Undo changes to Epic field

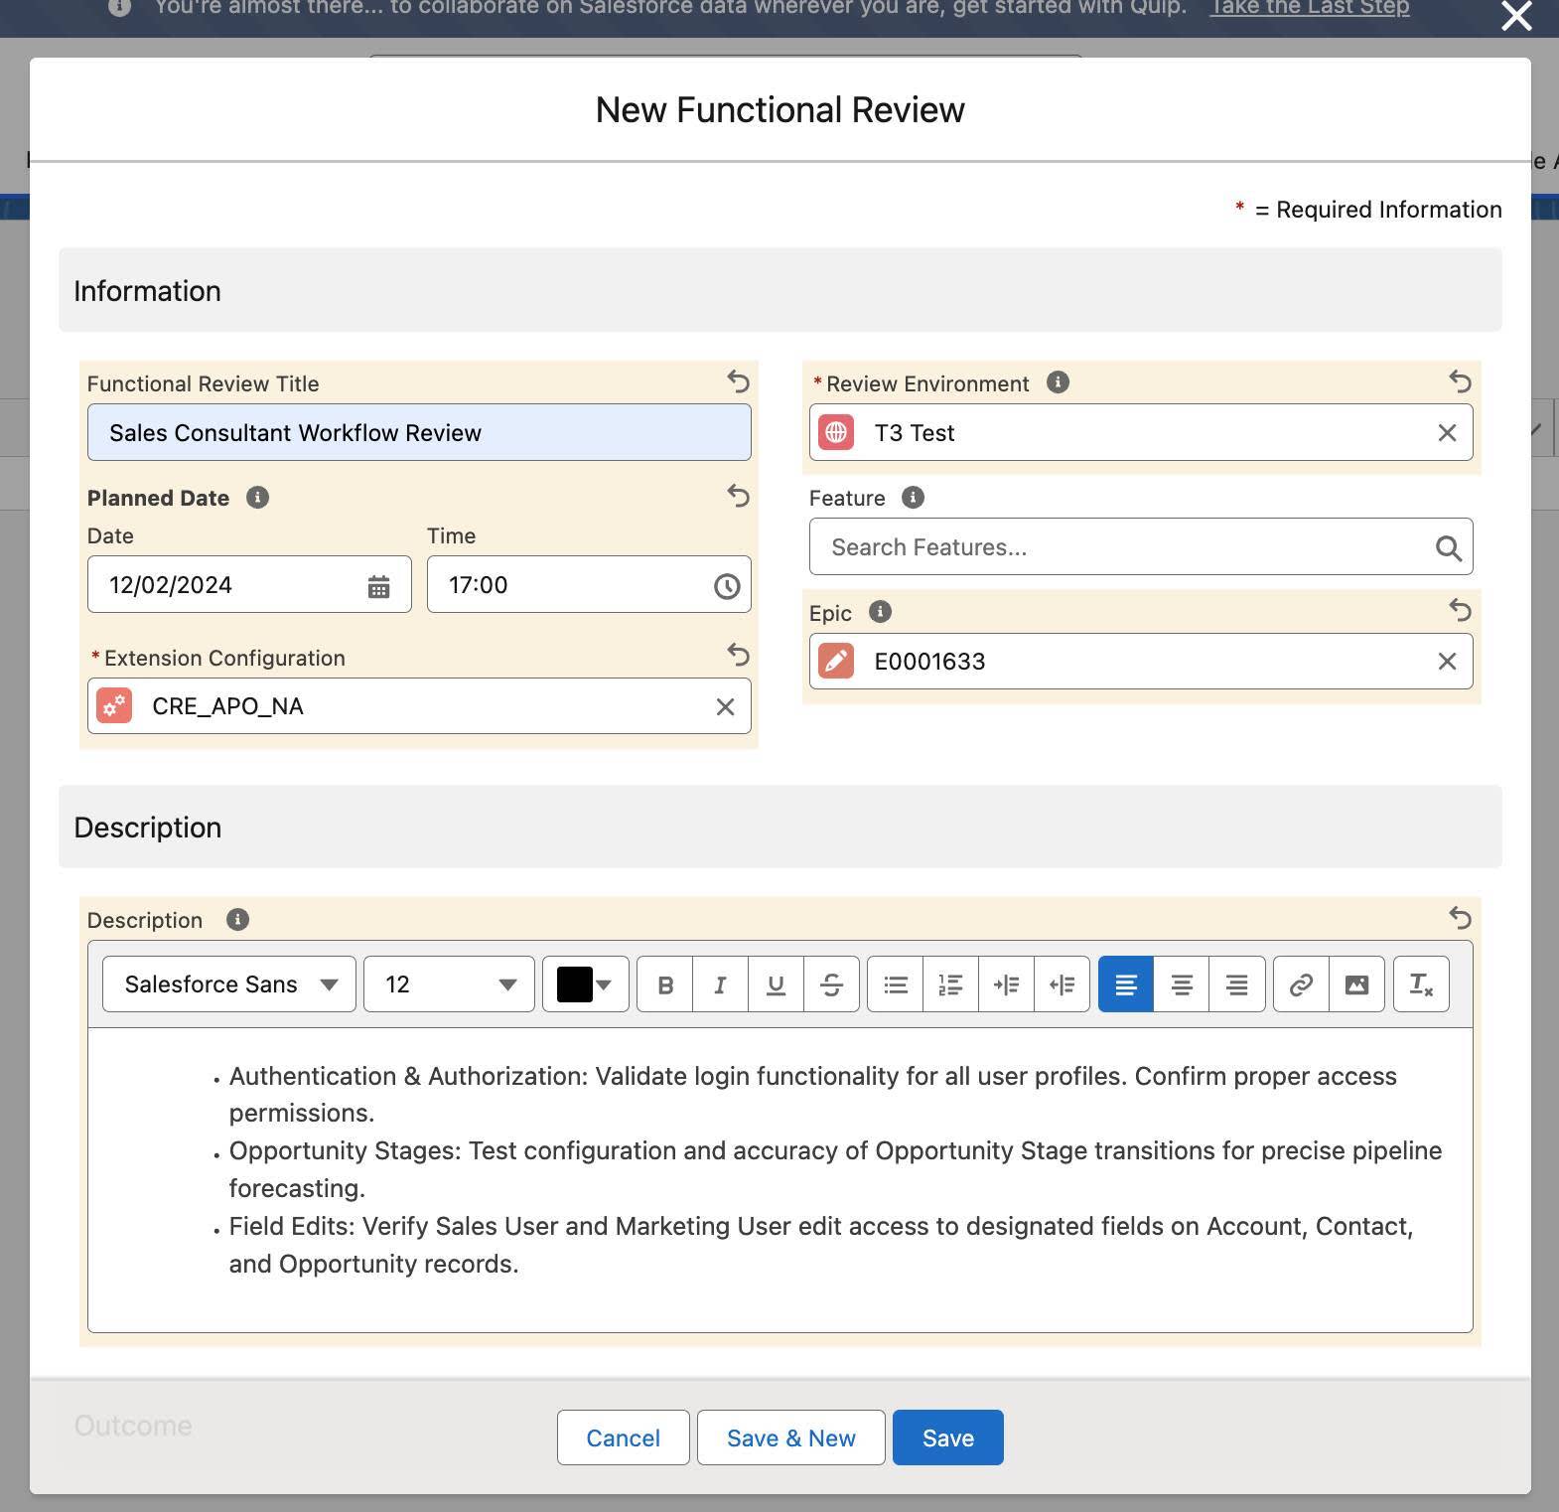[x=1460, y=610]
